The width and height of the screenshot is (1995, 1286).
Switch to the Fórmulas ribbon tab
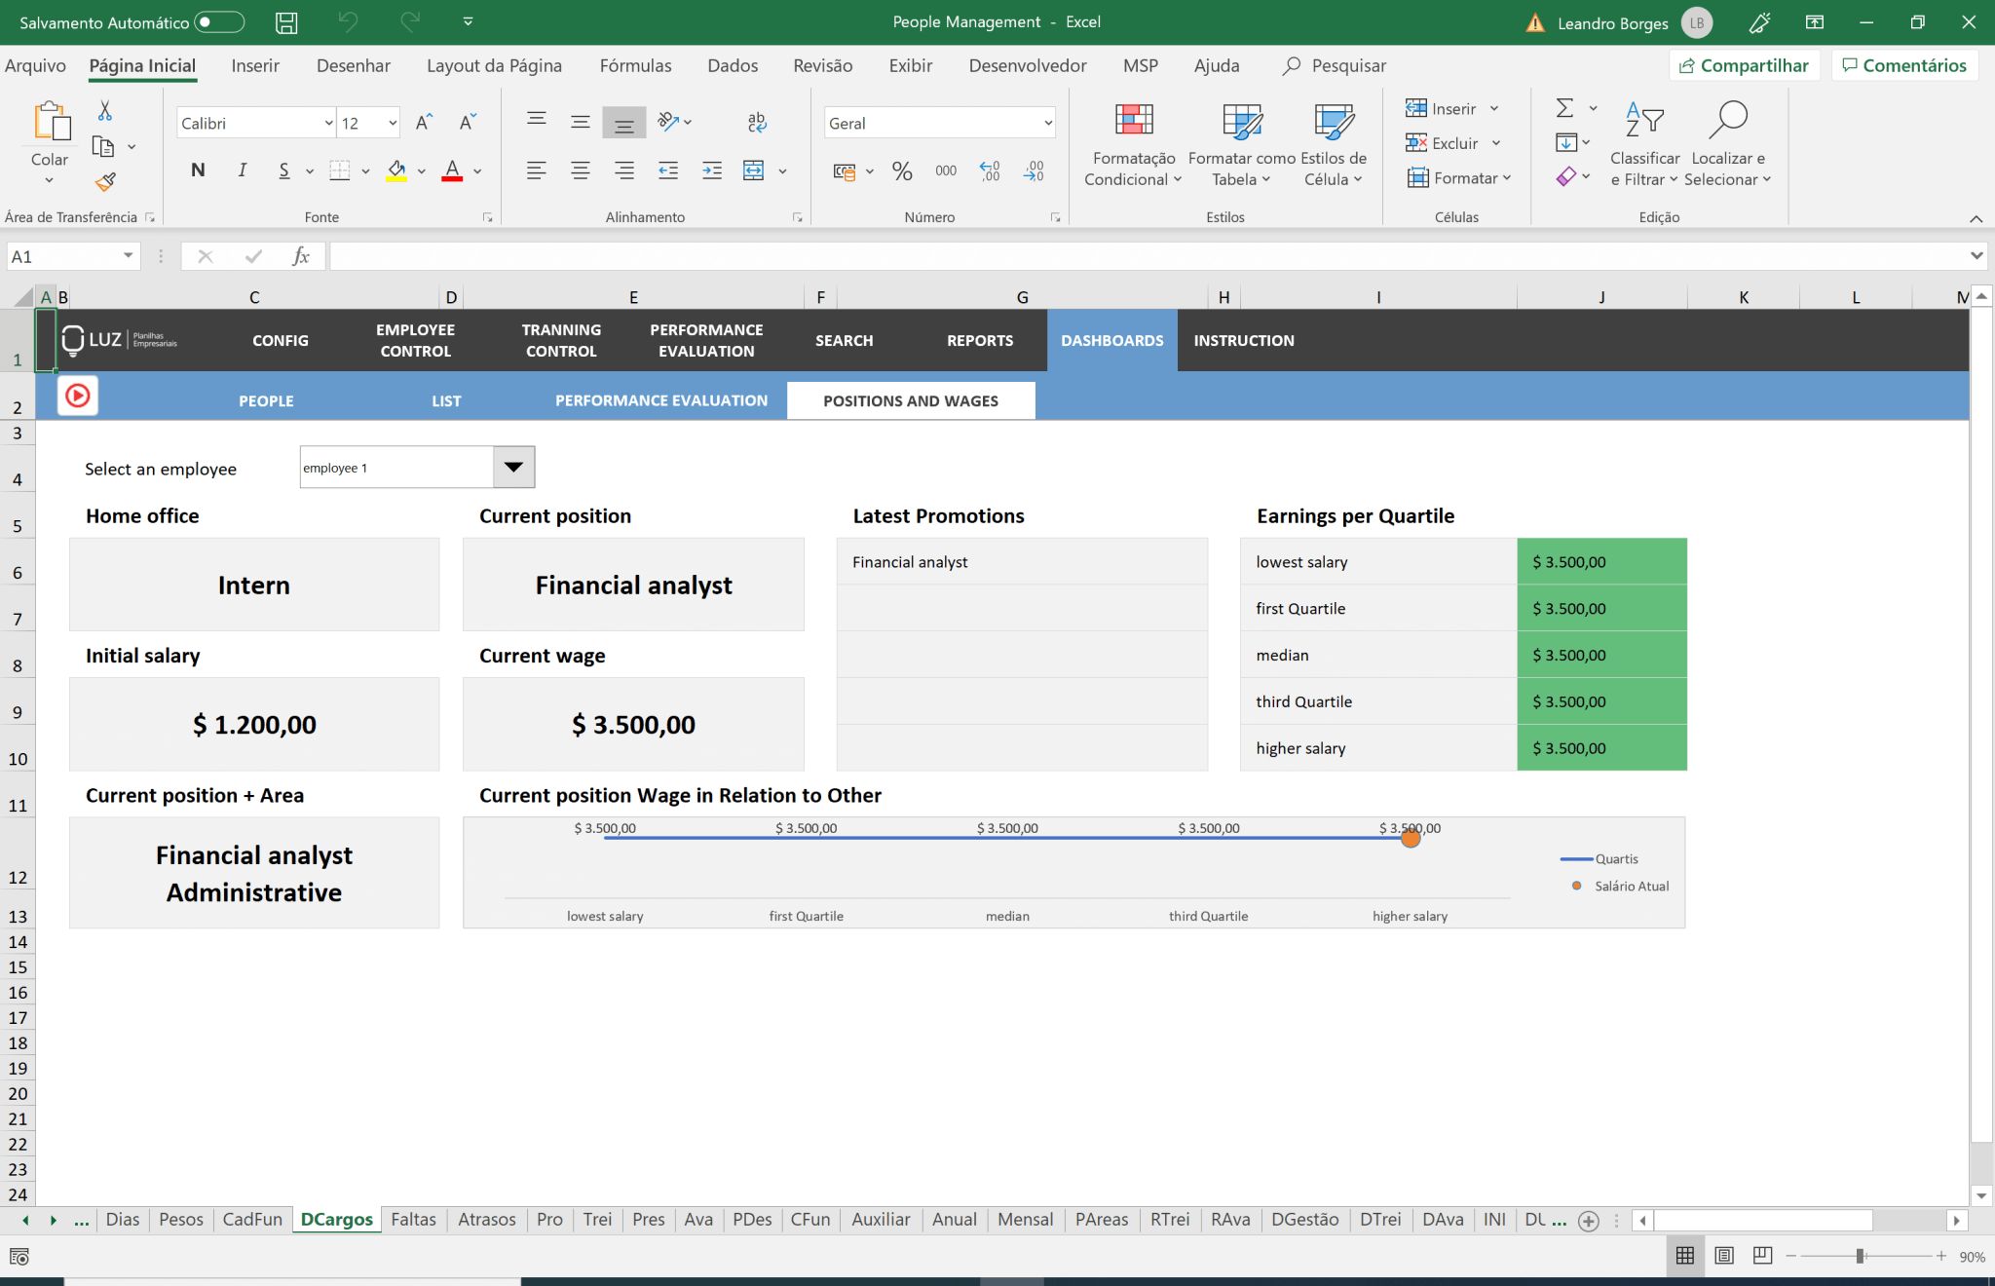(634, 65)
